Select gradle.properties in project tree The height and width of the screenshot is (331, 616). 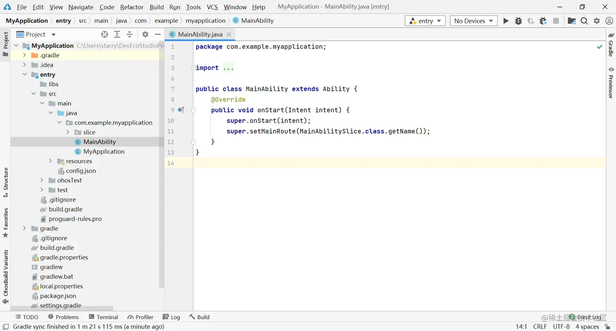(64, 257)
